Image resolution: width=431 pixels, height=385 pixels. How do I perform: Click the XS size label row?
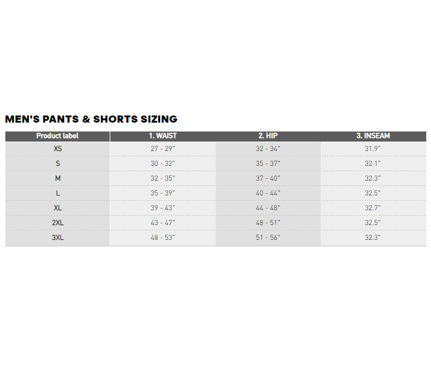(x=58, y=149)
